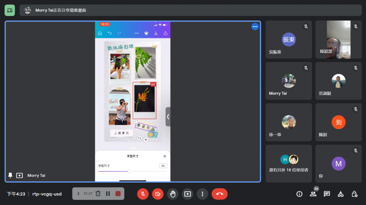366x205 pixels.
Task: Close the font size panel with X
Action: pos(165,156)
